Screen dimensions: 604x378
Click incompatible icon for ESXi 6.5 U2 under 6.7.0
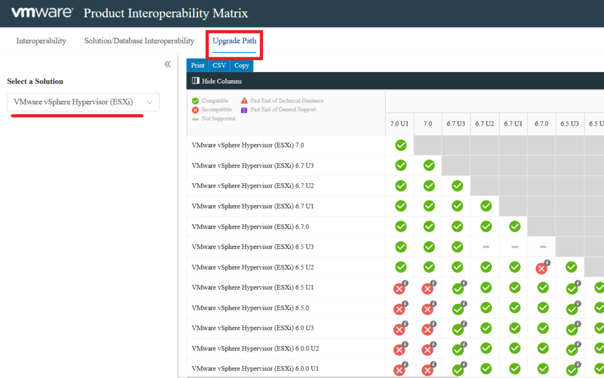(542, 268)
